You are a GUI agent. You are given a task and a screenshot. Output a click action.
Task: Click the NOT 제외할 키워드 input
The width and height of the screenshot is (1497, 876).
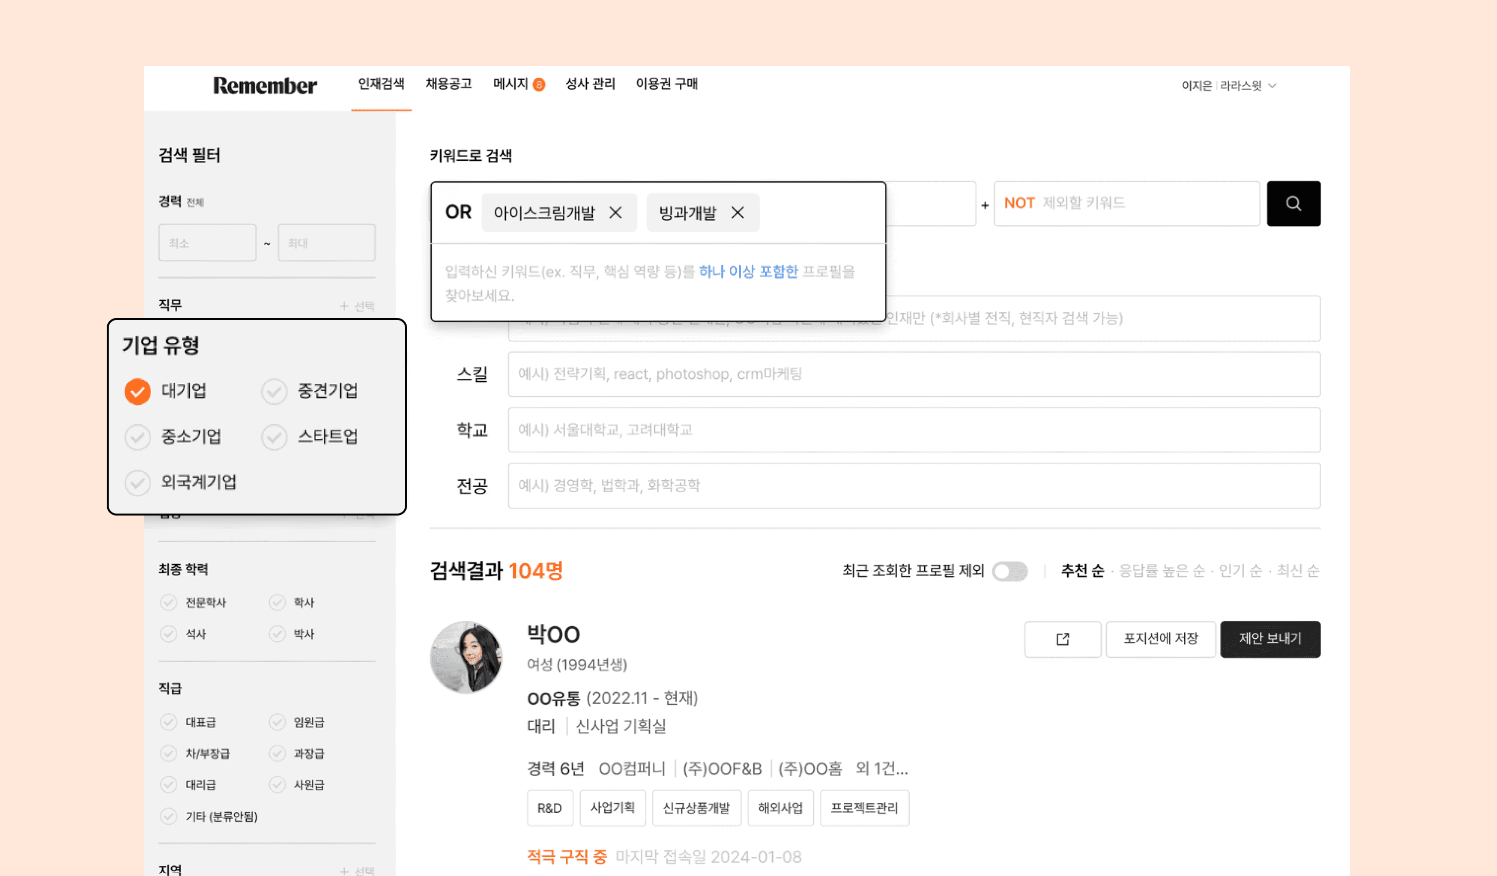click(1126, 203)
